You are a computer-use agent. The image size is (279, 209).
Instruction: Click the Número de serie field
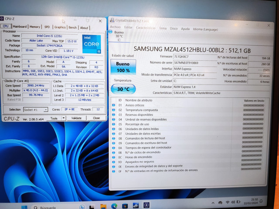point(194,63)
